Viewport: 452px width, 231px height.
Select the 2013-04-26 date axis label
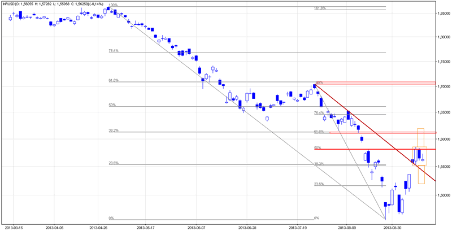coord(98,228)
